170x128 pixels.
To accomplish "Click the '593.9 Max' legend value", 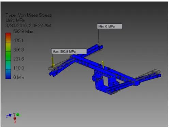I will (x=23, y=31).
